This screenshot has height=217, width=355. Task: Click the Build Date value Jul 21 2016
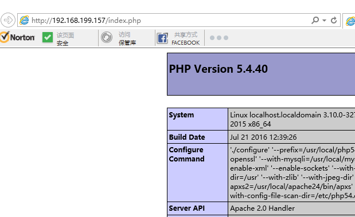(x=263, y=137)
